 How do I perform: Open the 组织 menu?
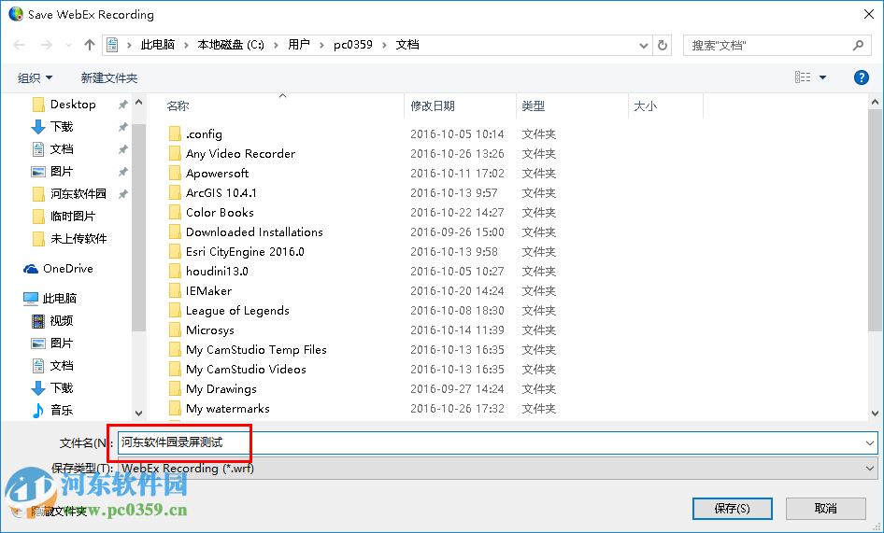tap(35, 77)
